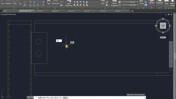Activate the Mirror modify tool
The image size is (176, 99).
[34, 2]
